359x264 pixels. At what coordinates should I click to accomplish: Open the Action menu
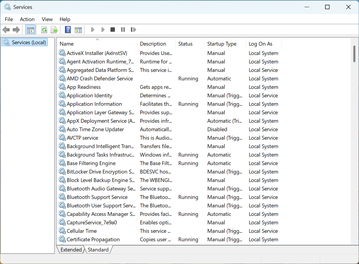coord(27,19)
